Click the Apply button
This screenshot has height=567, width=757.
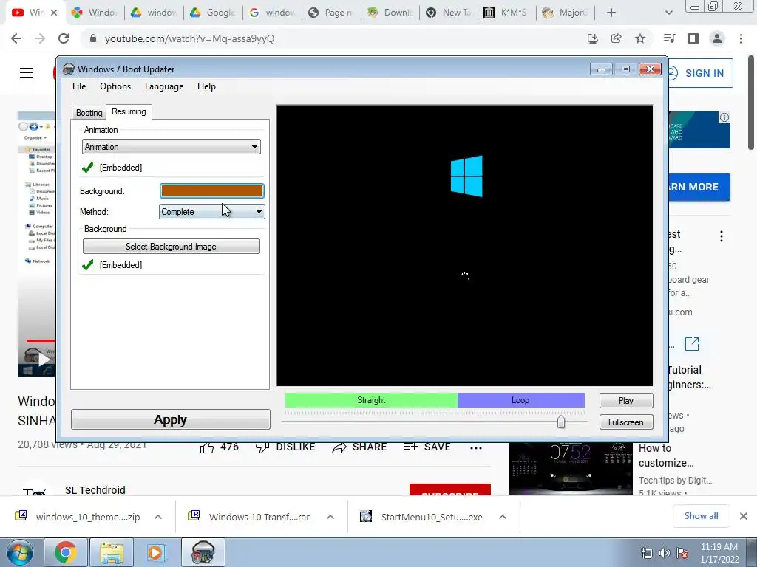click(171, 419)
